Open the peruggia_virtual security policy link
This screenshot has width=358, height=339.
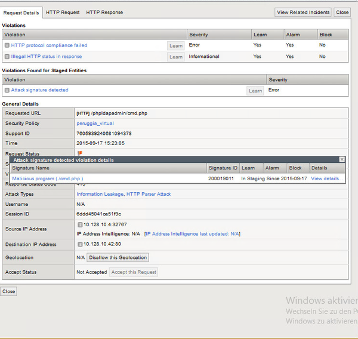(95, 124)
